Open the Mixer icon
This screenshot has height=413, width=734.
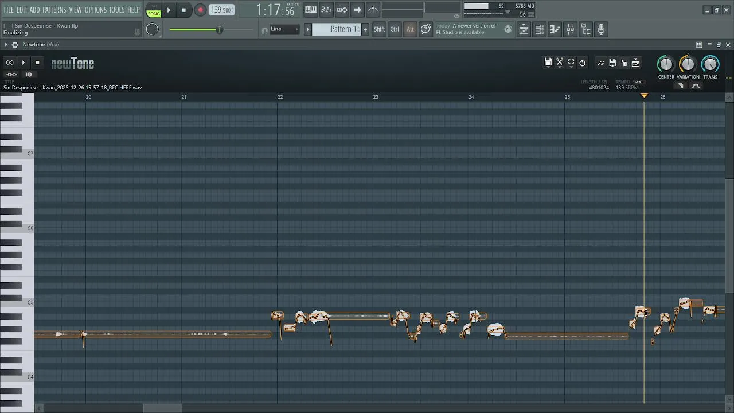(570, 30)
